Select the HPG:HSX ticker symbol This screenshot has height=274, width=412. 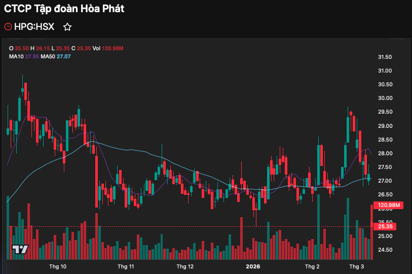coord(34,26)
